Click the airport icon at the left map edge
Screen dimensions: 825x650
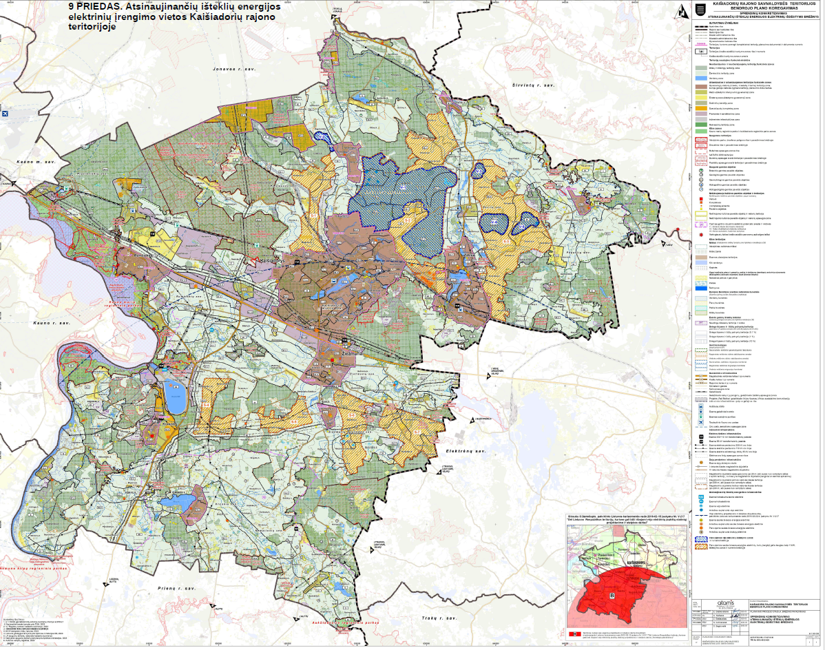[5, 113]
